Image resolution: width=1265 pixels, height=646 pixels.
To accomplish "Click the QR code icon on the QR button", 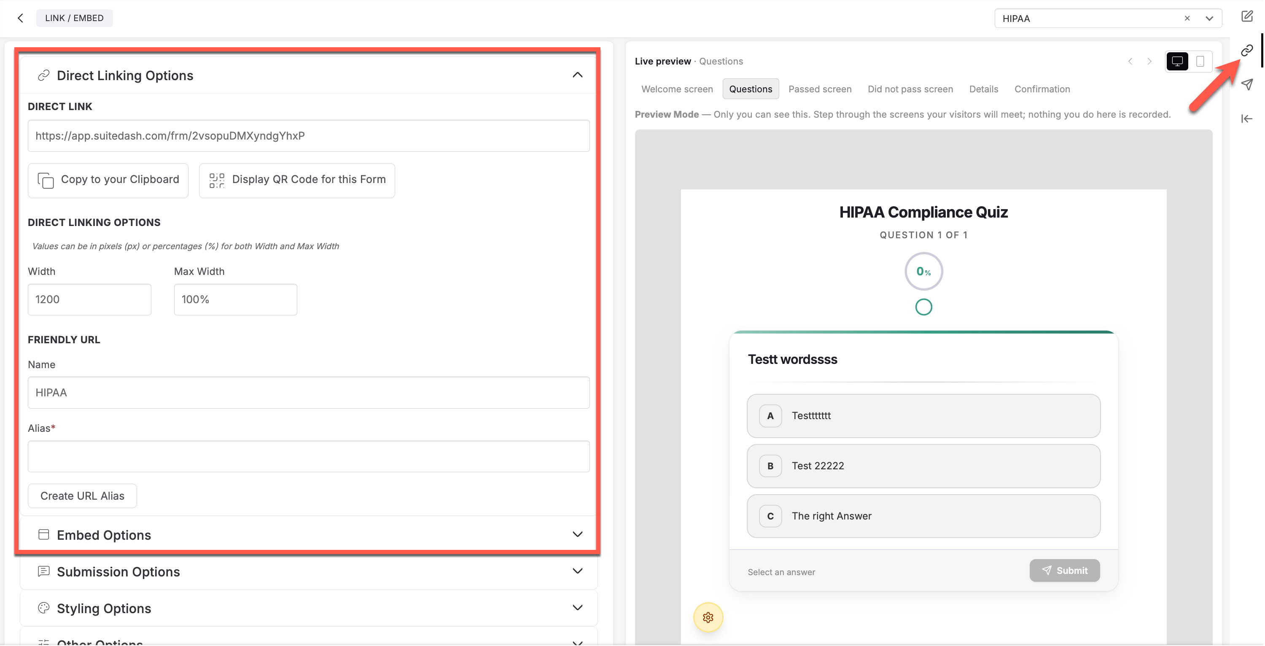I will tap(217, 180).
